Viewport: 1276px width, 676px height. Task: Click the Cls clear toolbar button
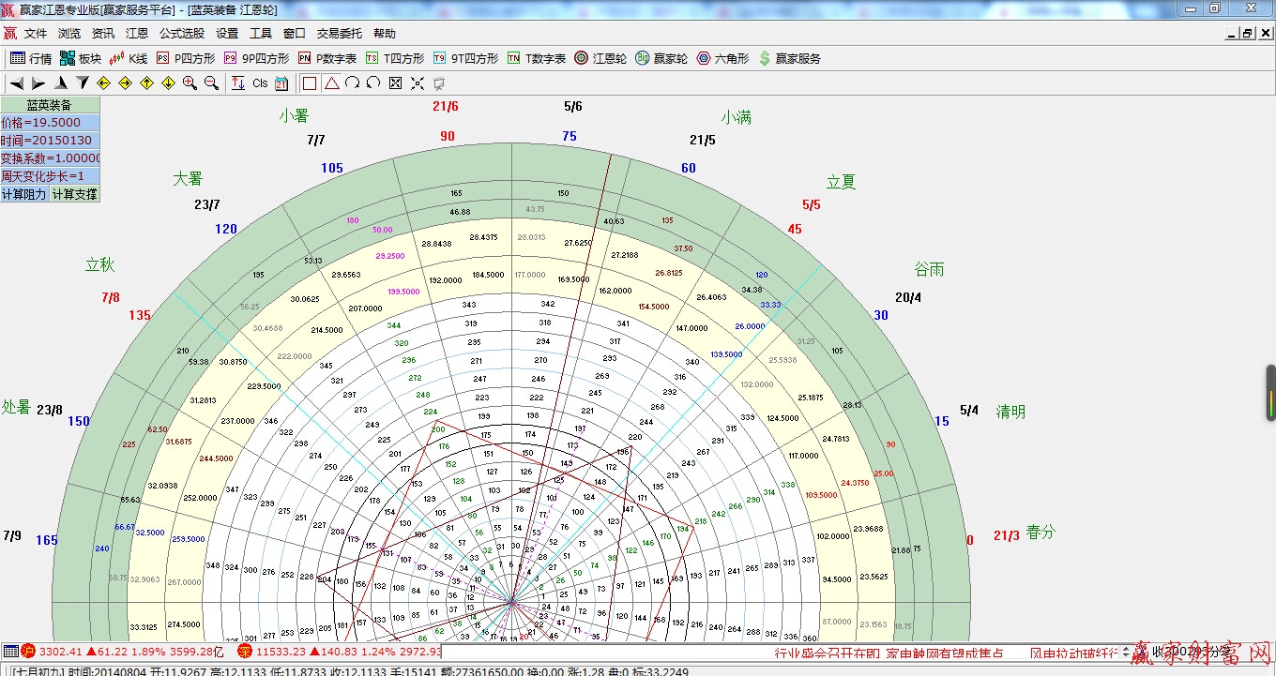tap(260, 83)
